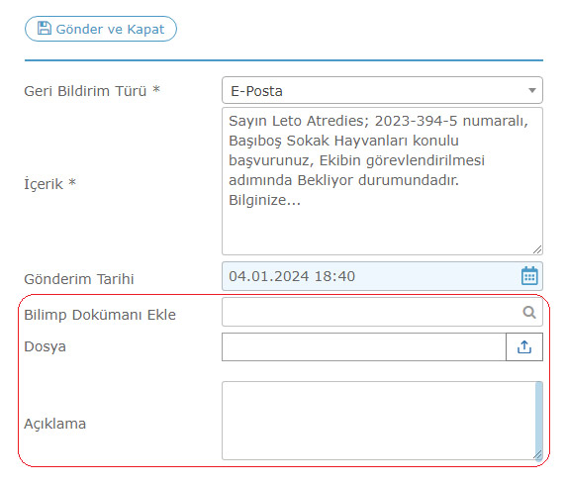566x485 pixels.
Task: Click the Açıklama text area resize grip
Action: click(537, 454)
